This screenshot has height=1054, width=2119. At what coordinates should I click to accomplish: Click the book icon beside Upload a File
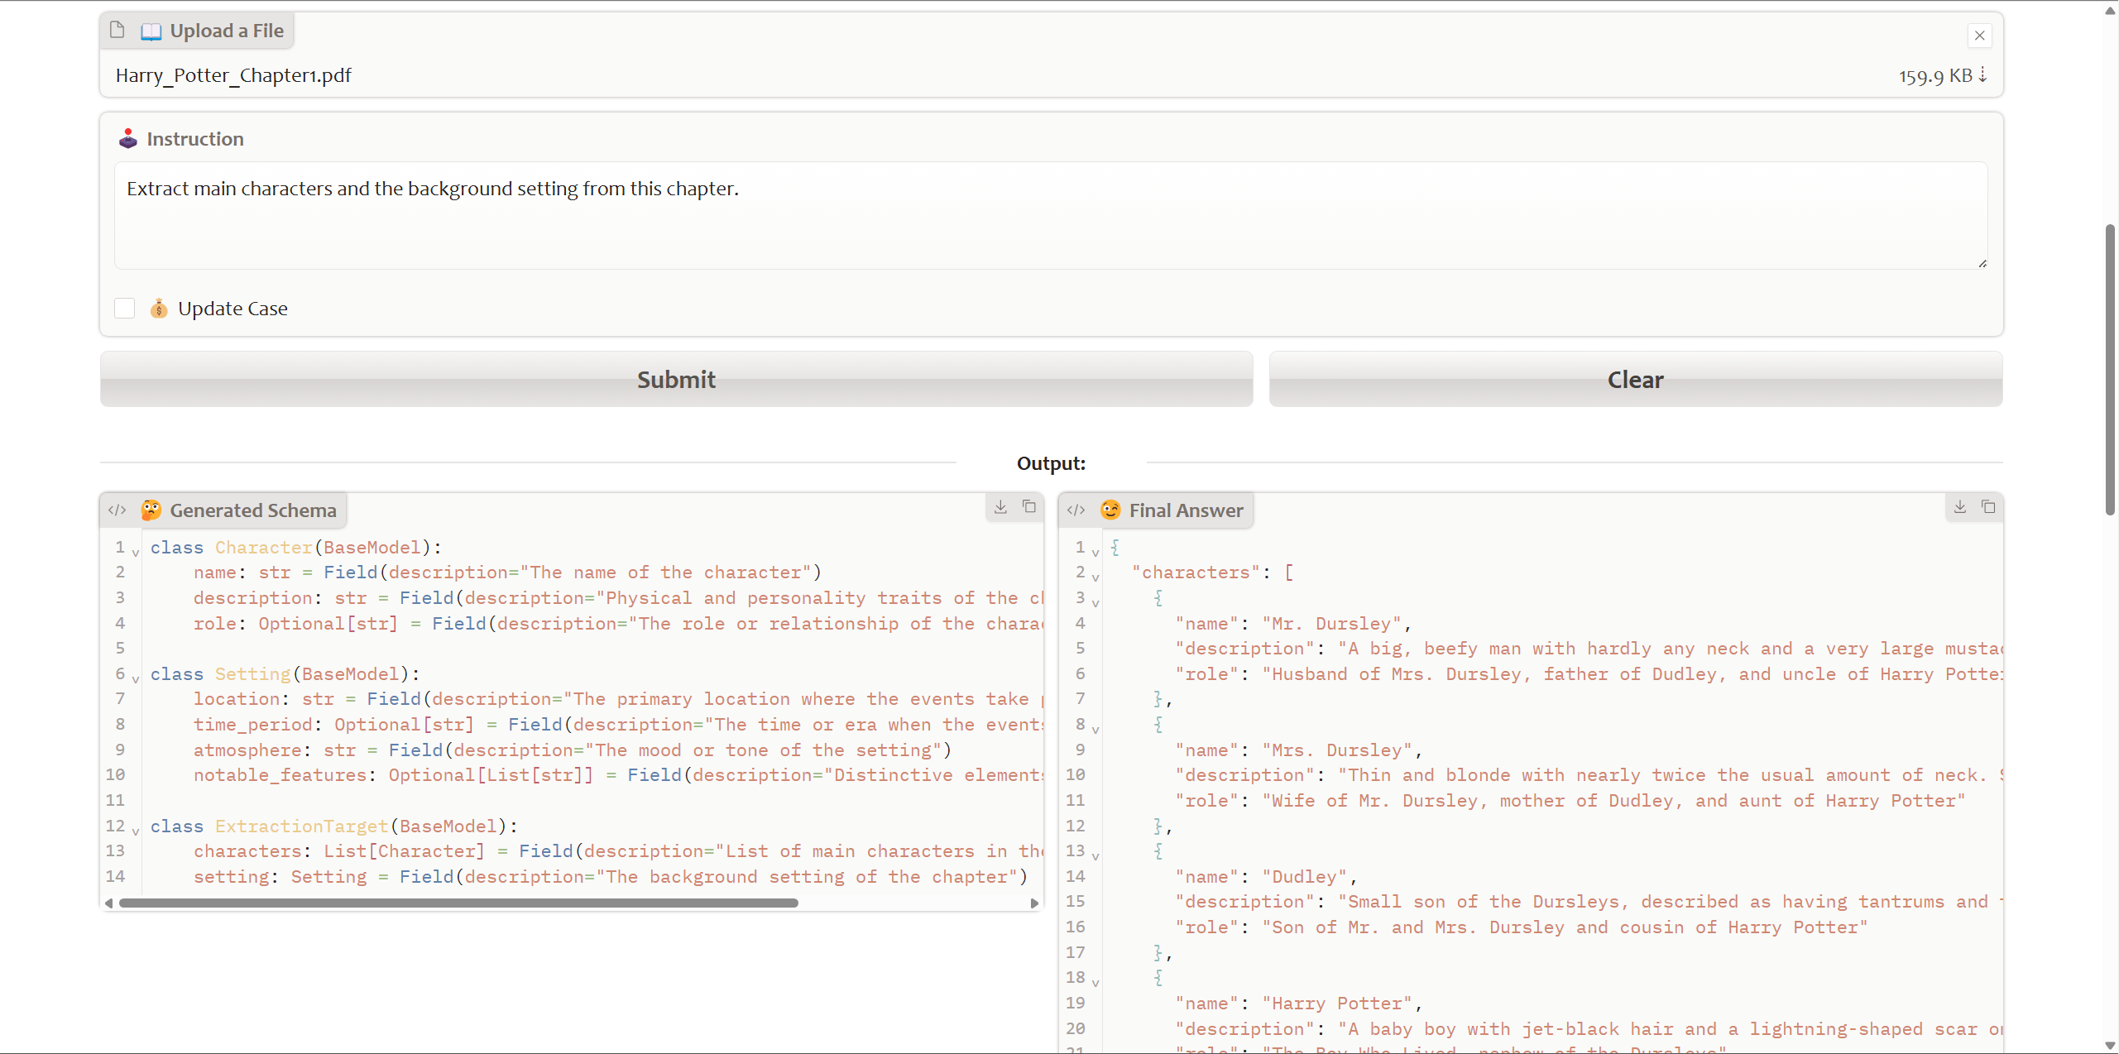point(151,31)
